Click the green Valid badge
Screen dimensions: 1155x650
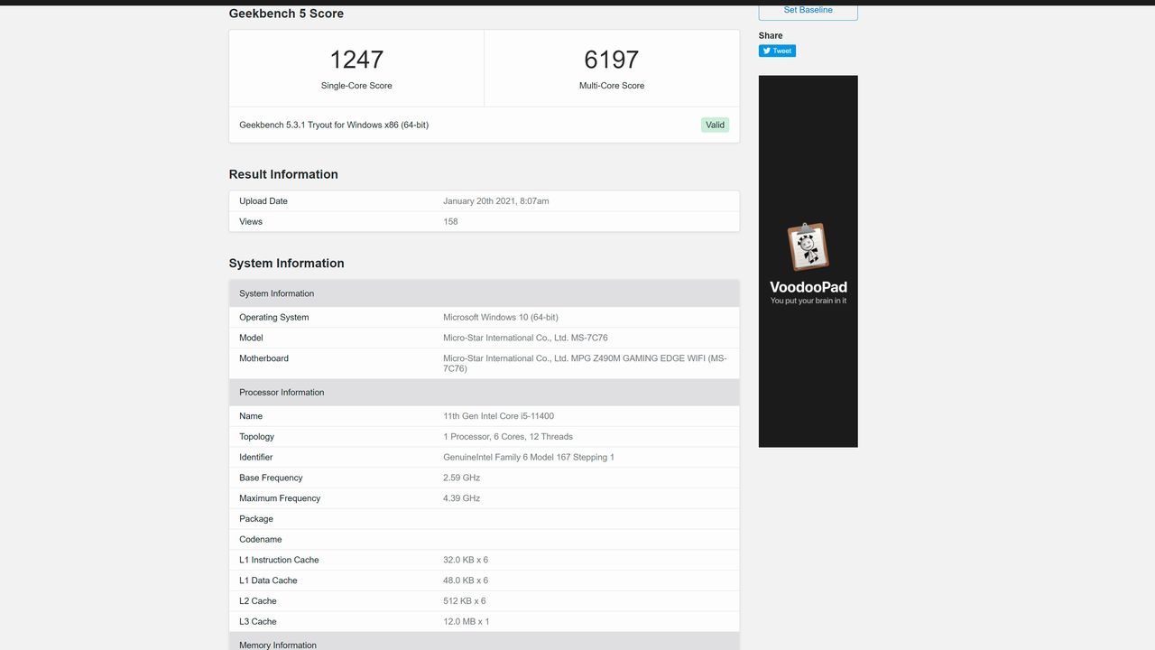pyautogui.click(x=715, y=125)
